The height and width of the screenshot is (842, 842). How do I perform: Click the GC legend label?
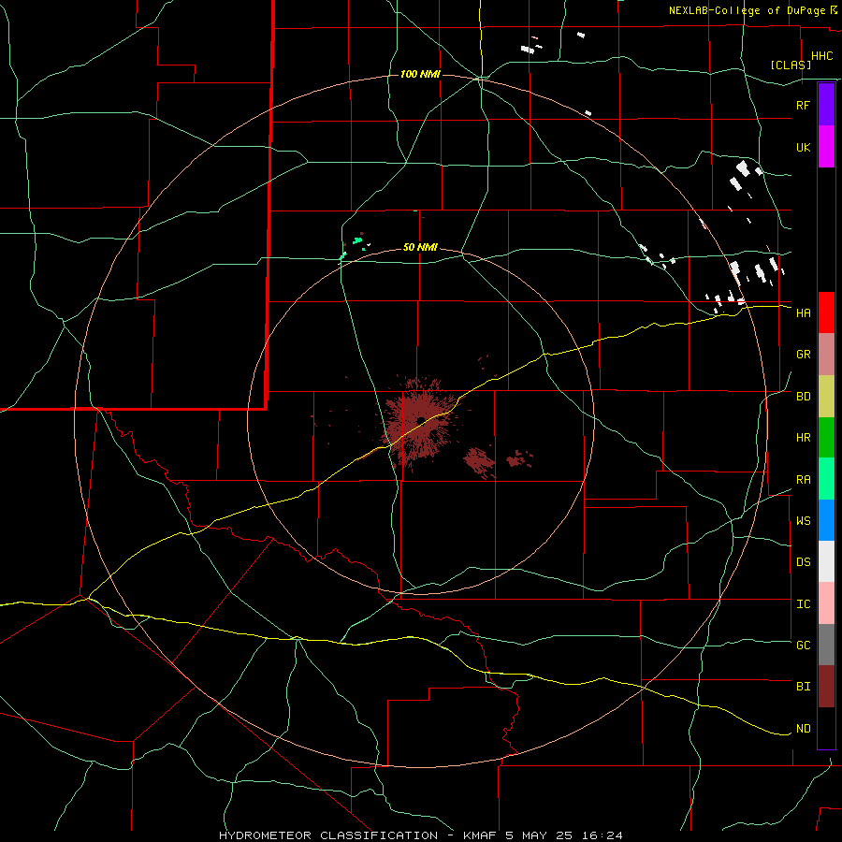[x=803, y=646]
